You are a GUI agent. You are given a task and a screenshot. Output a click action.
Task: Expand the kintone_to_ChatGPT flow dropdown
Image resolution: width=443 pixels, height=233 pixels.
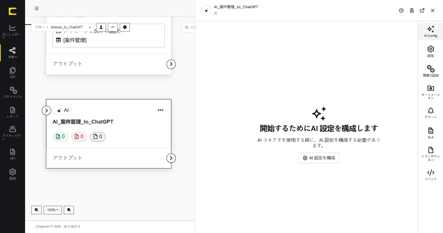pyautogui.click(x=90, y=27)
